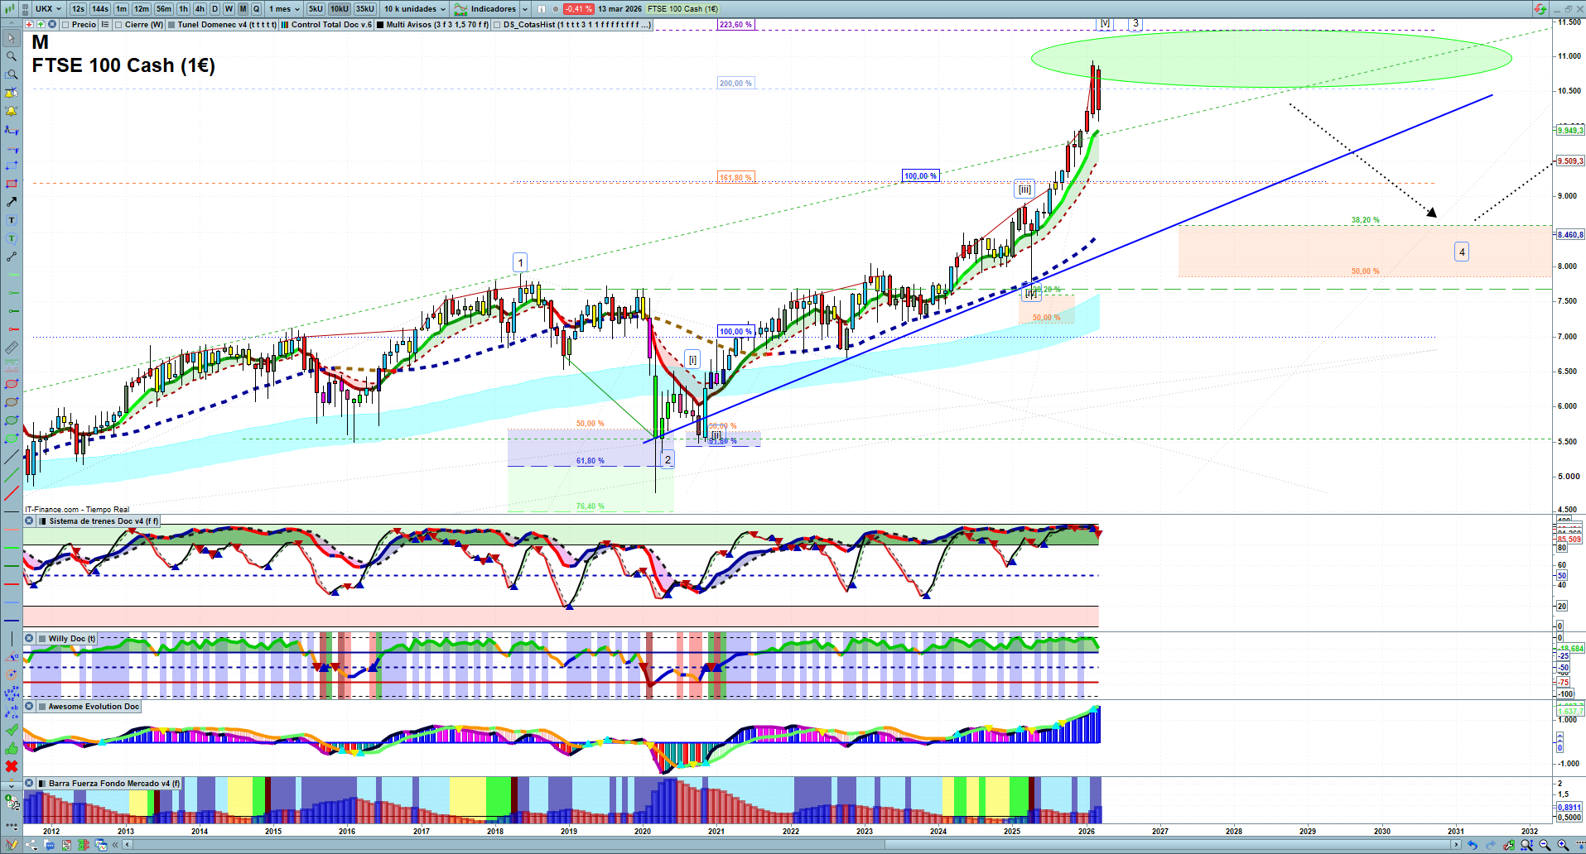The height and width of the screenshot is (854, 1586).
Task: Click the Control Total Doc v.6 color swatch
Action: tap(285, 25)
